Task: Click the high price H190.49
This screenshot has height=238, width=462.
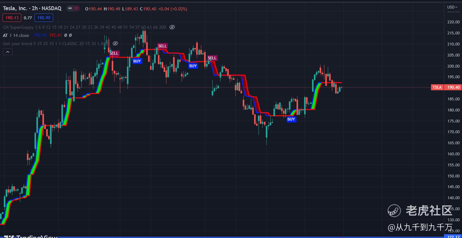Action: (x=112, y=9)
